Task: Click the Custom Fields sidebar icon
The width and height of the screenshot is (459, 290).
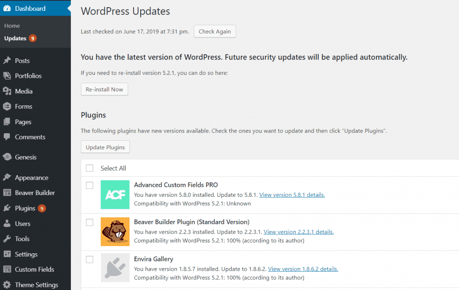Action: point(7,269)
